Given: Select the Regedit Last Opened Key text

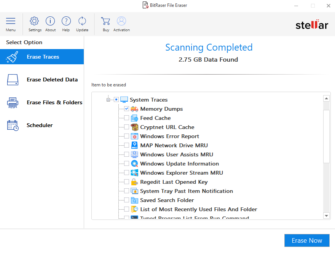Looking at the screenshot, I should pyautogui.click(x=174, y=182).
